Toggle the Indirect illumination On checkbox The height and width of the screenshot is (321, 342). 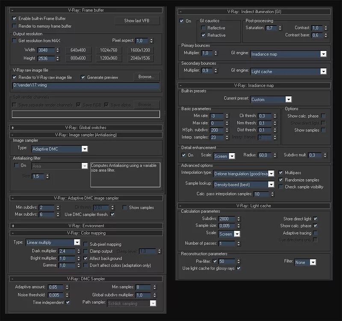coord(181,21)
